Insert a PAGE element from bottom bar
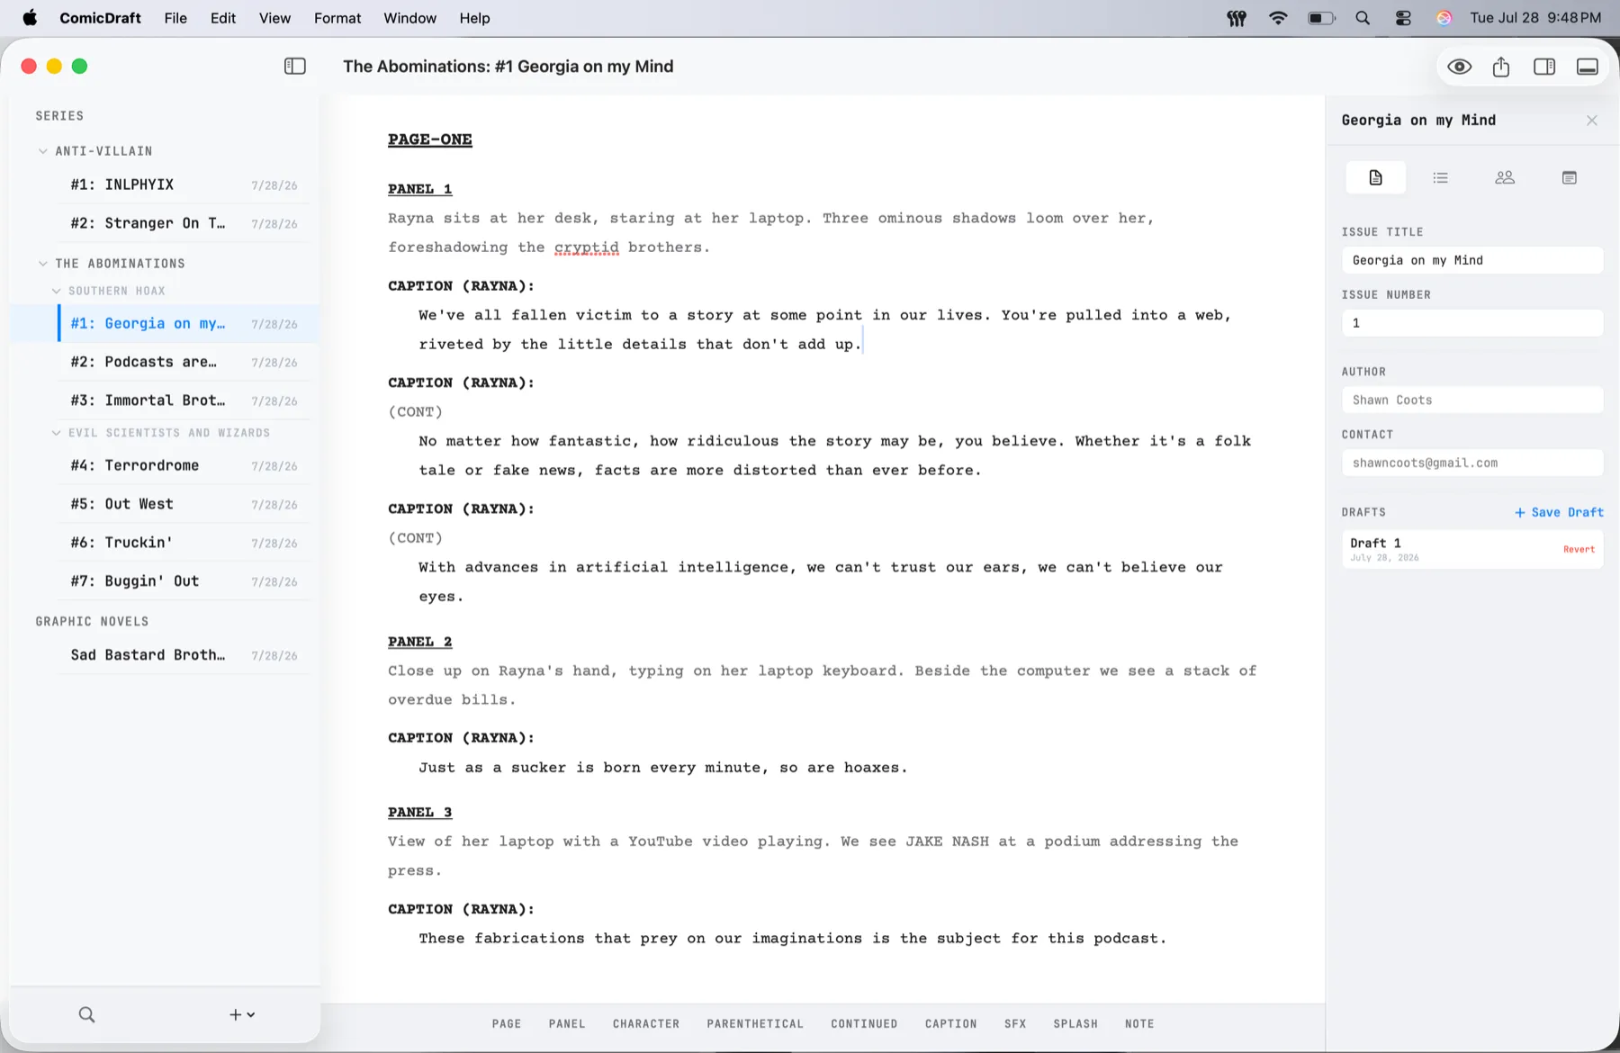The width and height of the screenshot is (1620, 1053). (x=507, y=1024)
